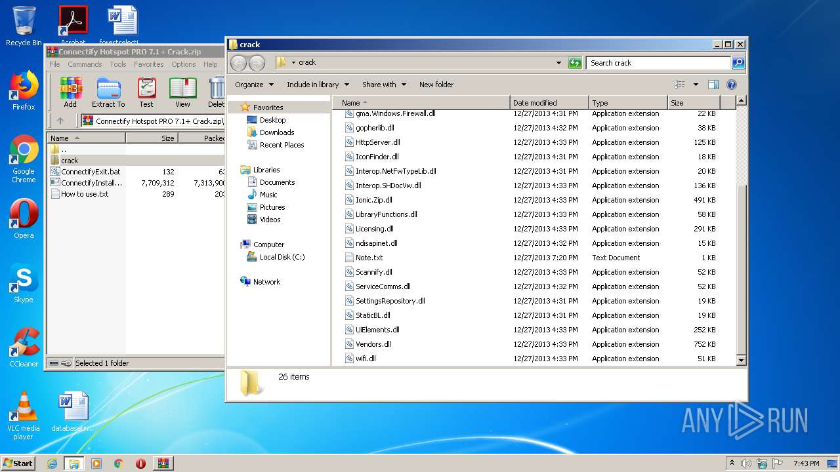This screenshot has width=840, height=472.
Task: Select Note.txt file
Action: pyautogui.click(x=369, y=258)
